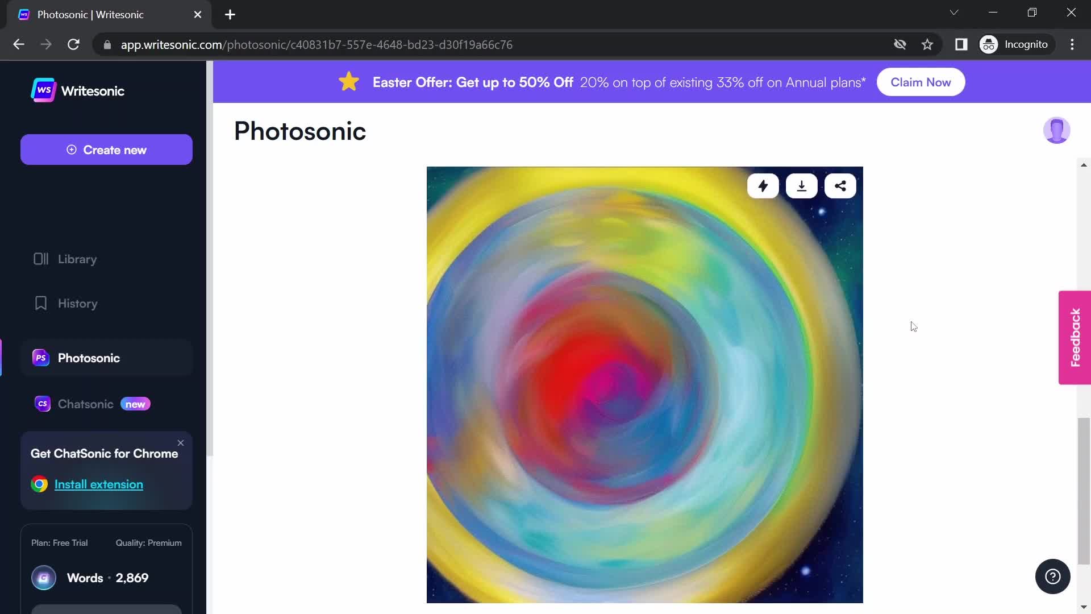Open Library menu item in sidebar
The height and width of the screenshot is (614, 1091).
pyautogui.click(x=77, y=259)
